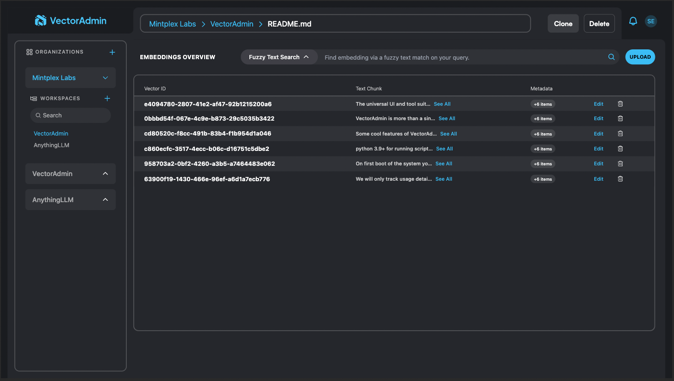This screenshot has height=381, width=674.
Task: Click vector ID e4094780-2807-41e2-af47-92b1215200a6
Action: coord(208,104)
